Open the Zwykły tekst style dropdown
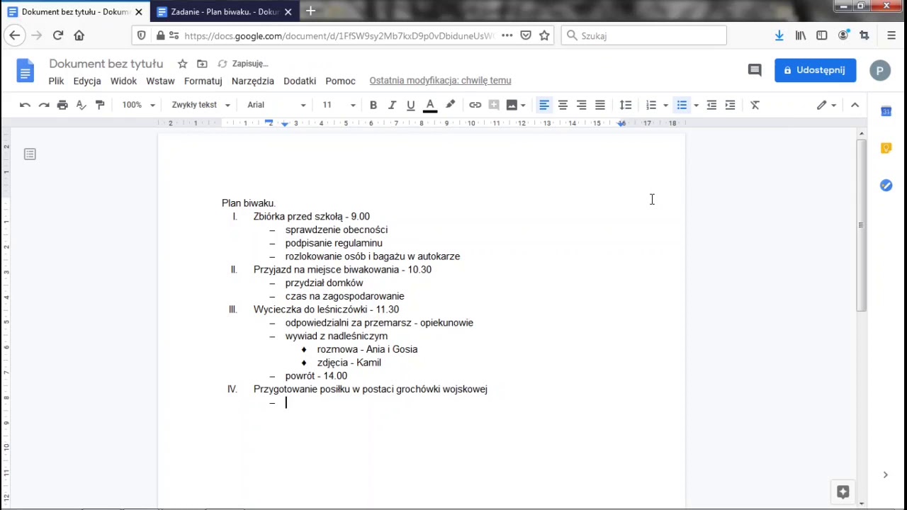This screenshot has width=907, height=510. (201, 105)
